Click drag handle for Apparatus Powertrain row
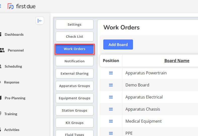Screen dimensions: 198x136 click(111, 73)
